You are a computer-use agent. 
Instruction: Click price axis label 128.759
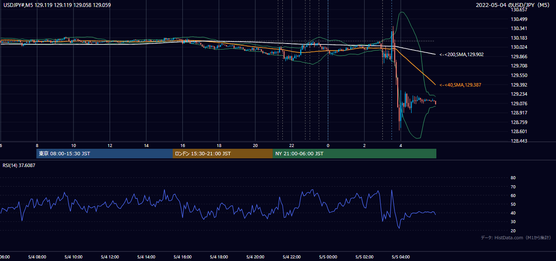pyautogui.click(x=519, y=122)
